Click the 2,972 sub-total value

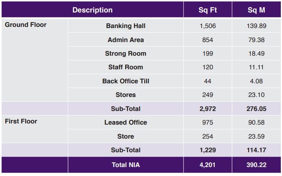coord(207,109)
